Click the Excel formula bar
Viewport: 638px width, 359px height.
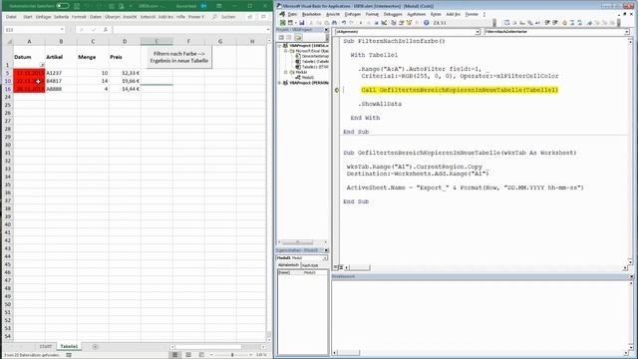189,30
